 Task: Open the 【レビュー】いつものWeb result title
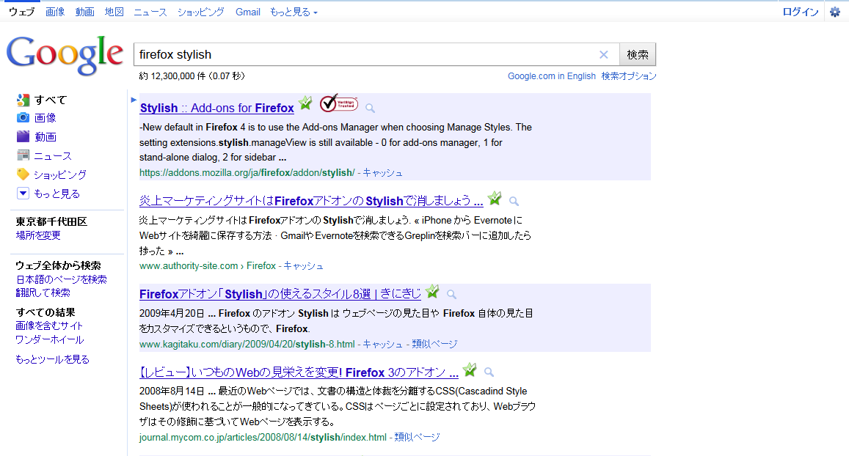299,372
